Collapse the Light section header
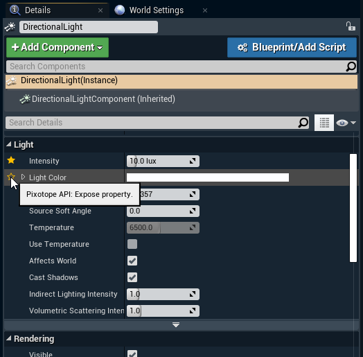The height and width of the screenshot is (357, 363). [9, 145]
